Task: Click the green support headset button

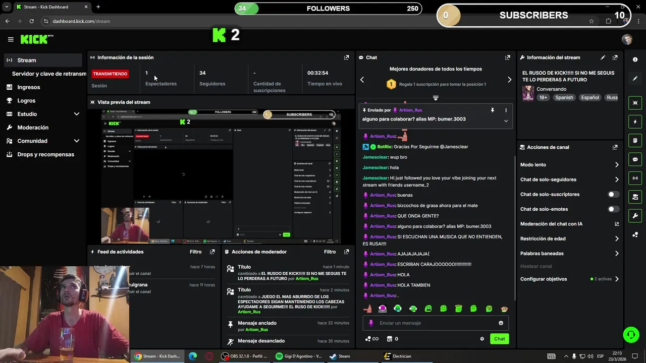Action: pyautogui.click(x=630, y=335)
